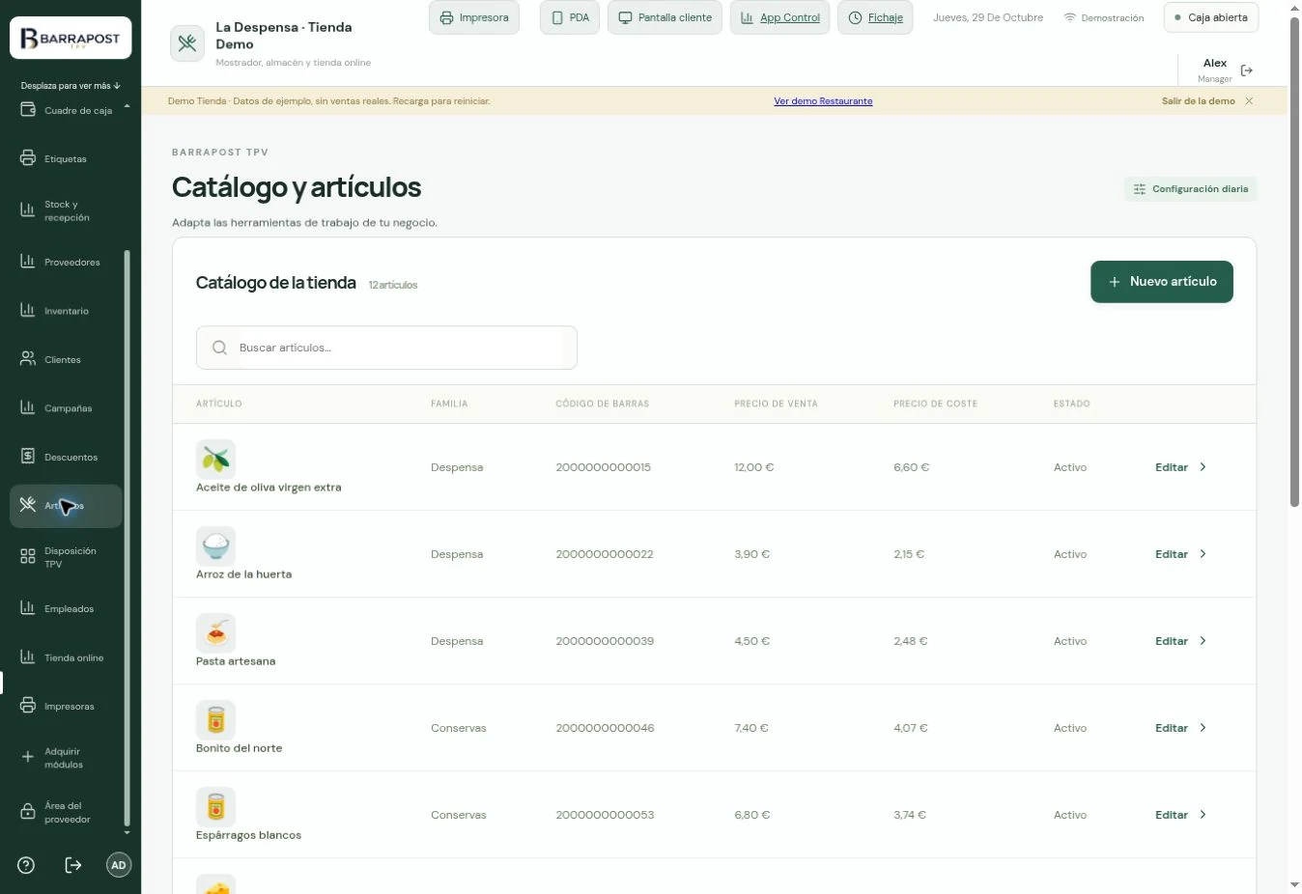
Task: Click the Adquirir módulos plus icon
Action: 28,758
